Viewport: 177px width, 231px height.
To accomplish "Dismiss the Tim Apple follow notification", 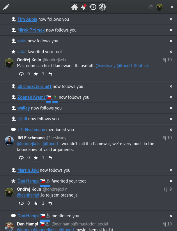I will pos(171,19).
